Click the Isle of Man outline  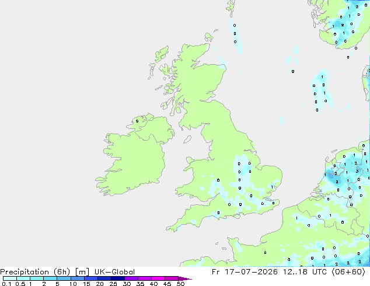[187, 139]
